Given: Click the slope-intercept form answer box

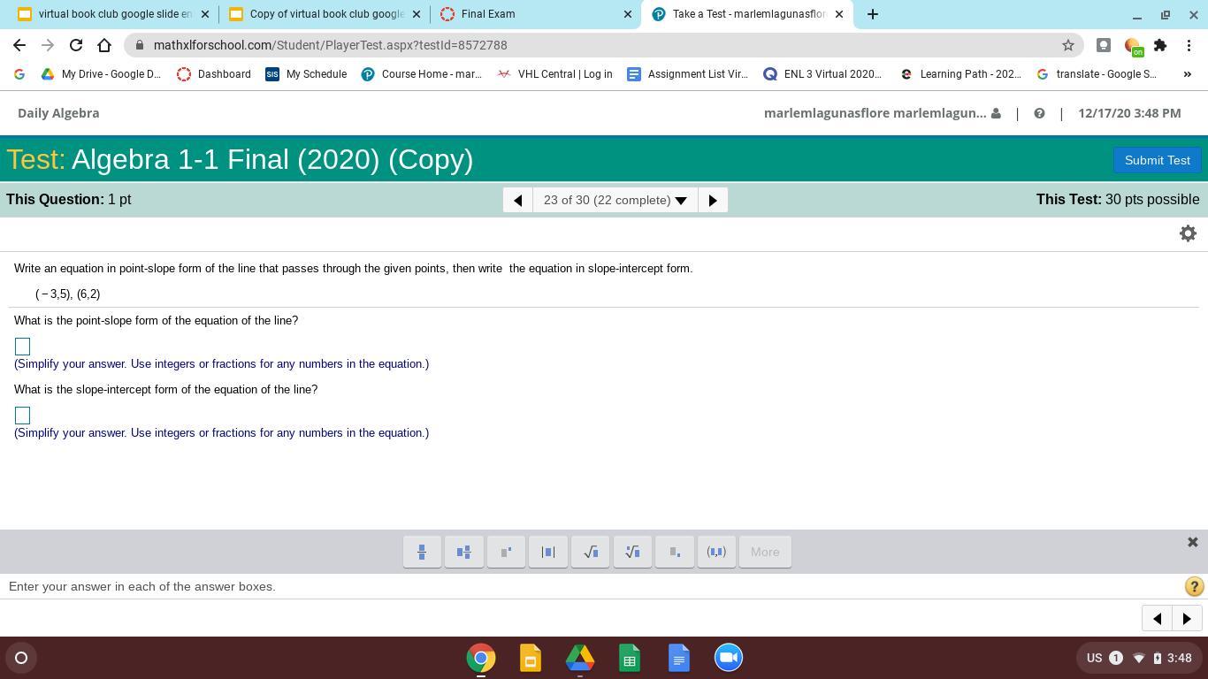Looking at the screenshot, I should (23, 416).
